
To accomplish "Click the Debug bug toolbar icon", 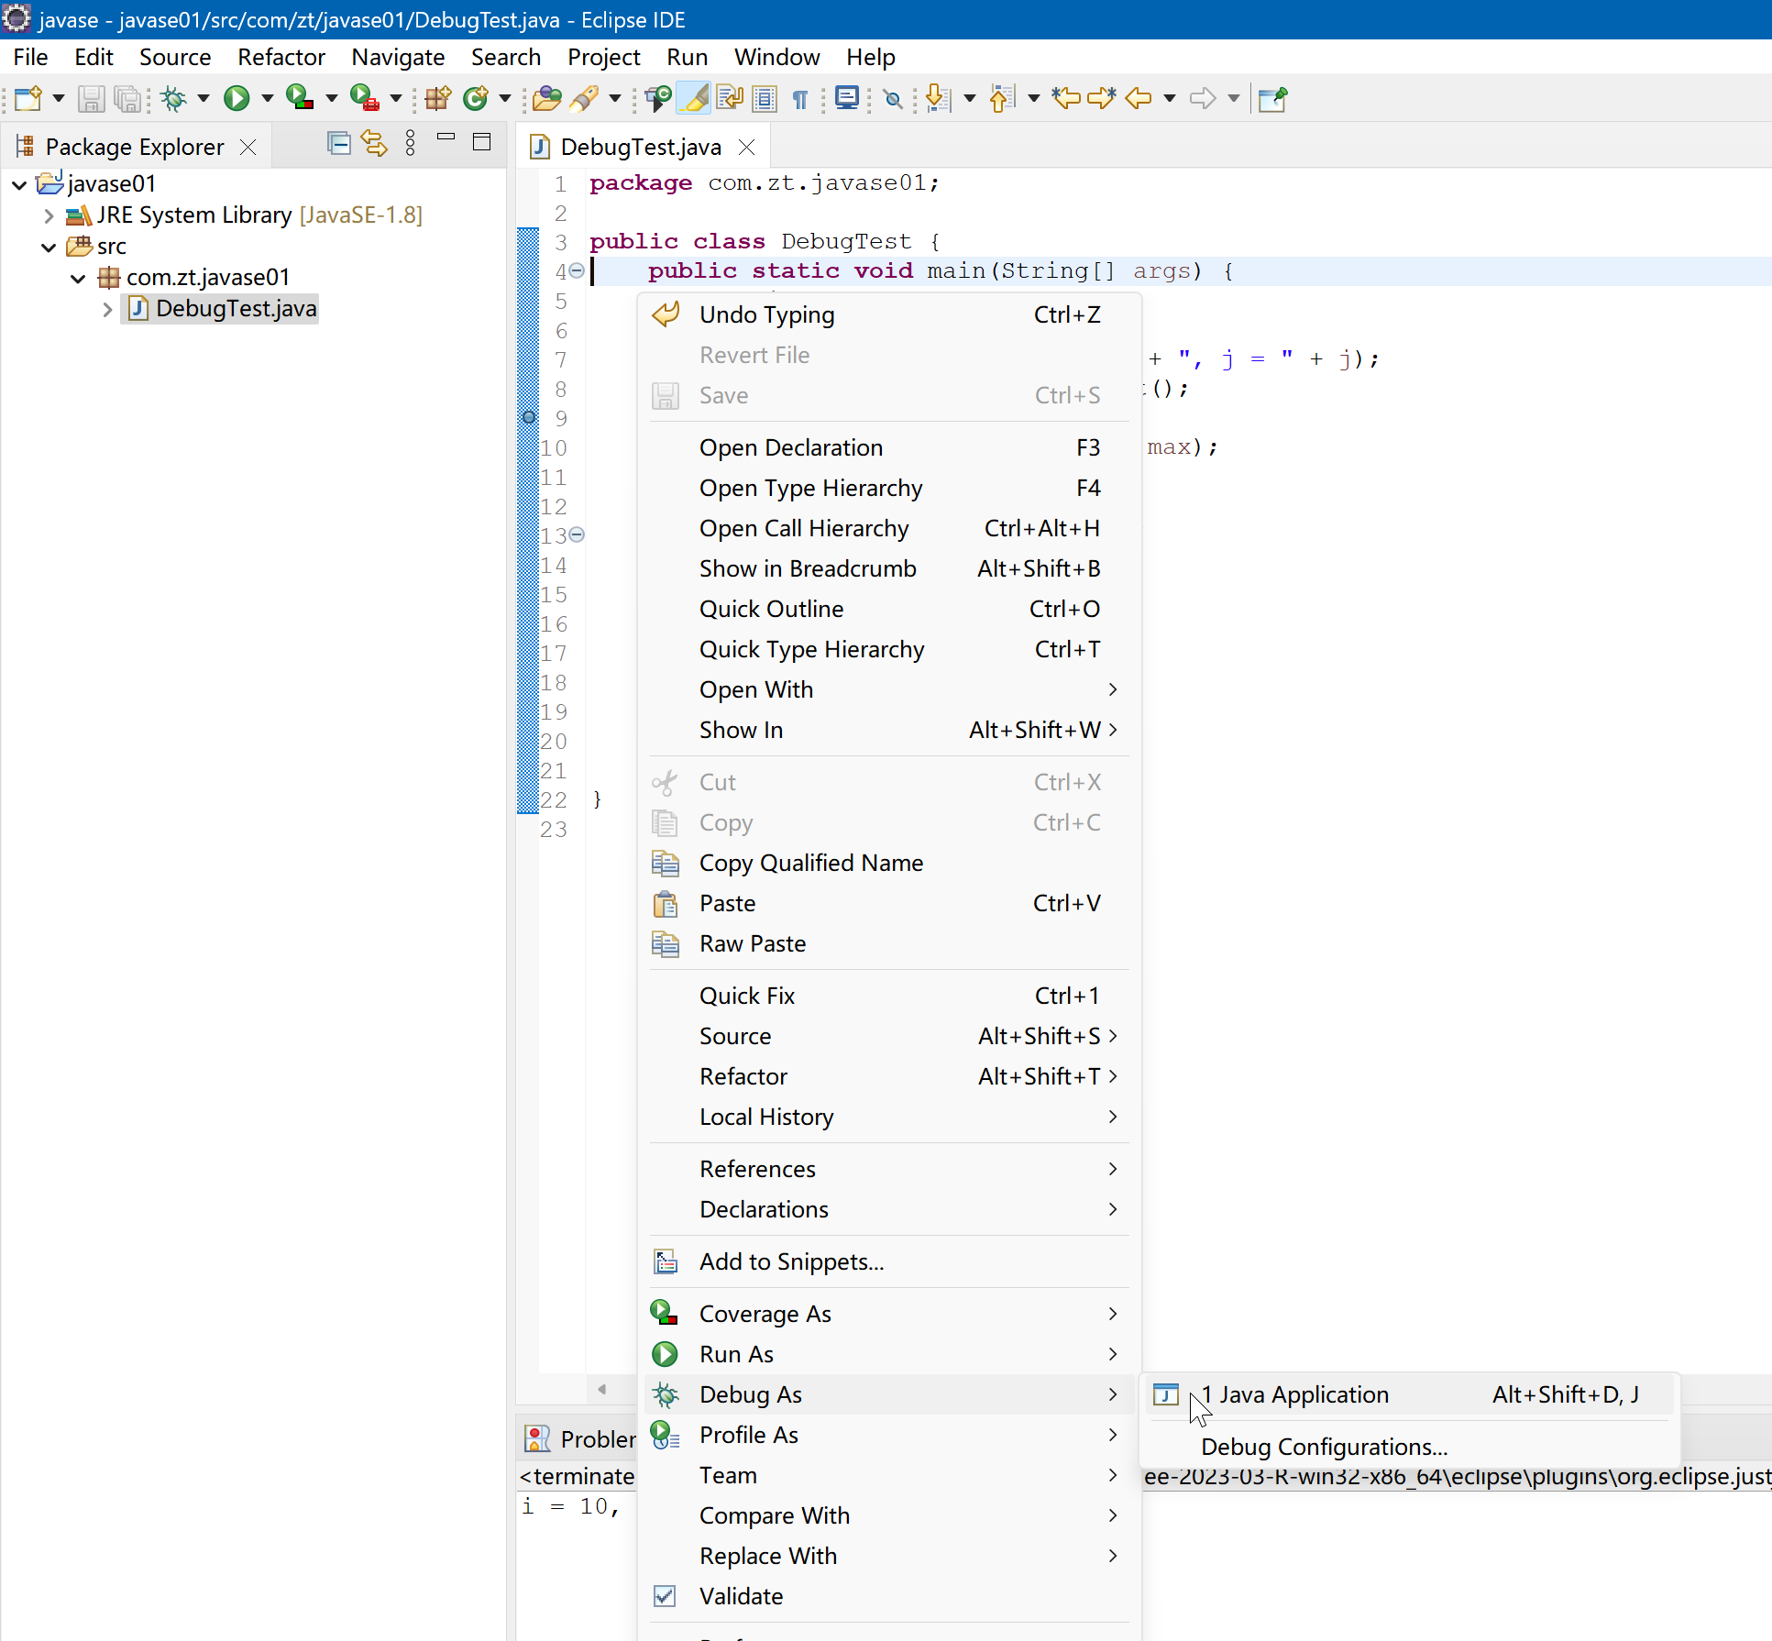I will (173, 98).
